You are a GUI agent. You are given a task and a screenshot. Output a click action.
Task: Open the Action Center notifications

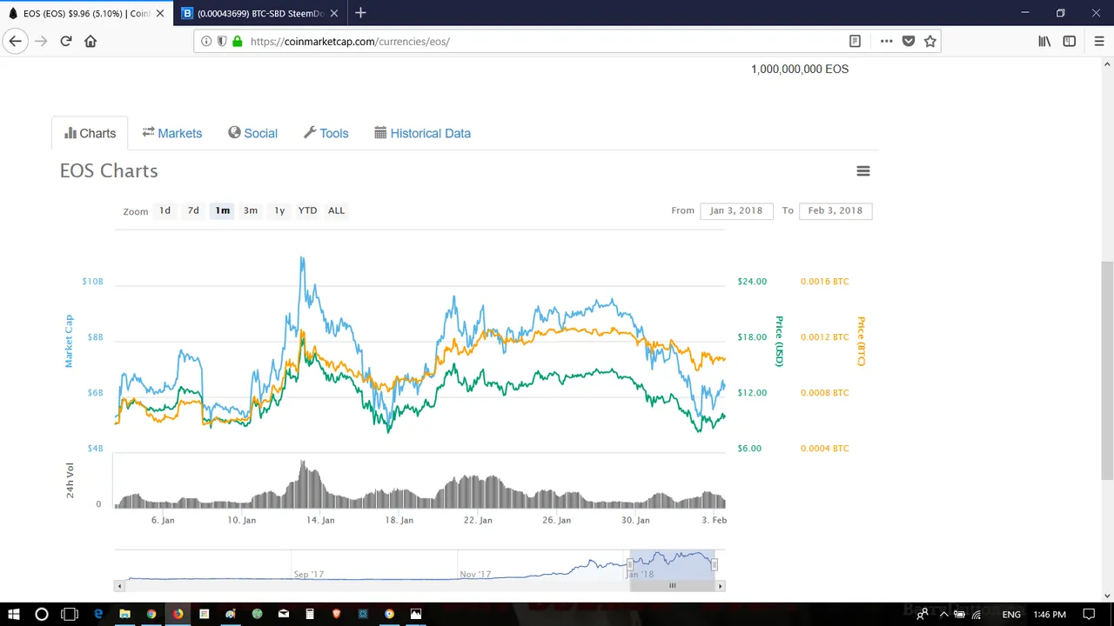point(1089,614)
